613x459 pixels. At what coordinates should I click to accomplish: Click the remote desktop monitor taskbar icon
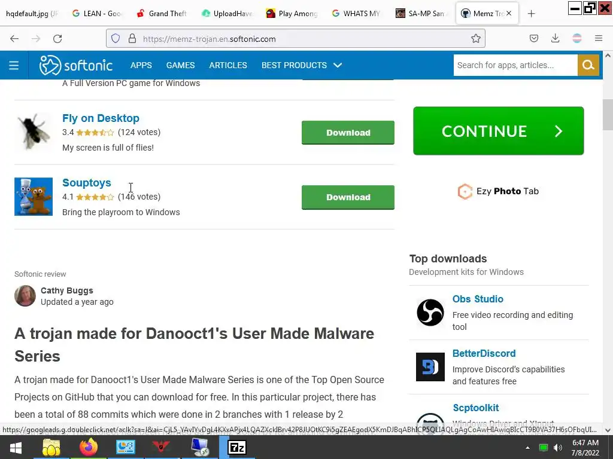point(200,447)
